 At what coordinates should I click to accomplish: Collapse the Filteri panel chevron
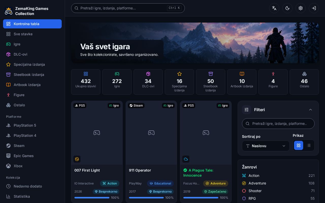click(x=311, y=110)
